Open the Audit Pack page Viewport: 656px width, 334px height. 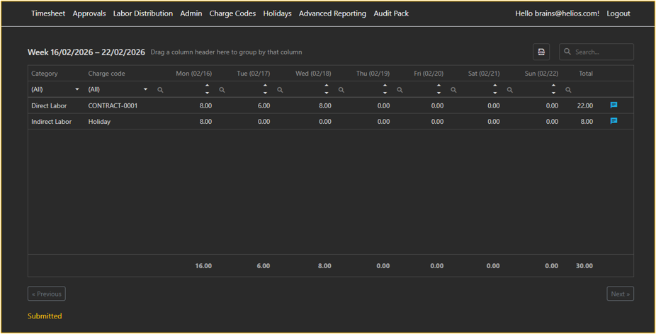click(x=391, y=13)
